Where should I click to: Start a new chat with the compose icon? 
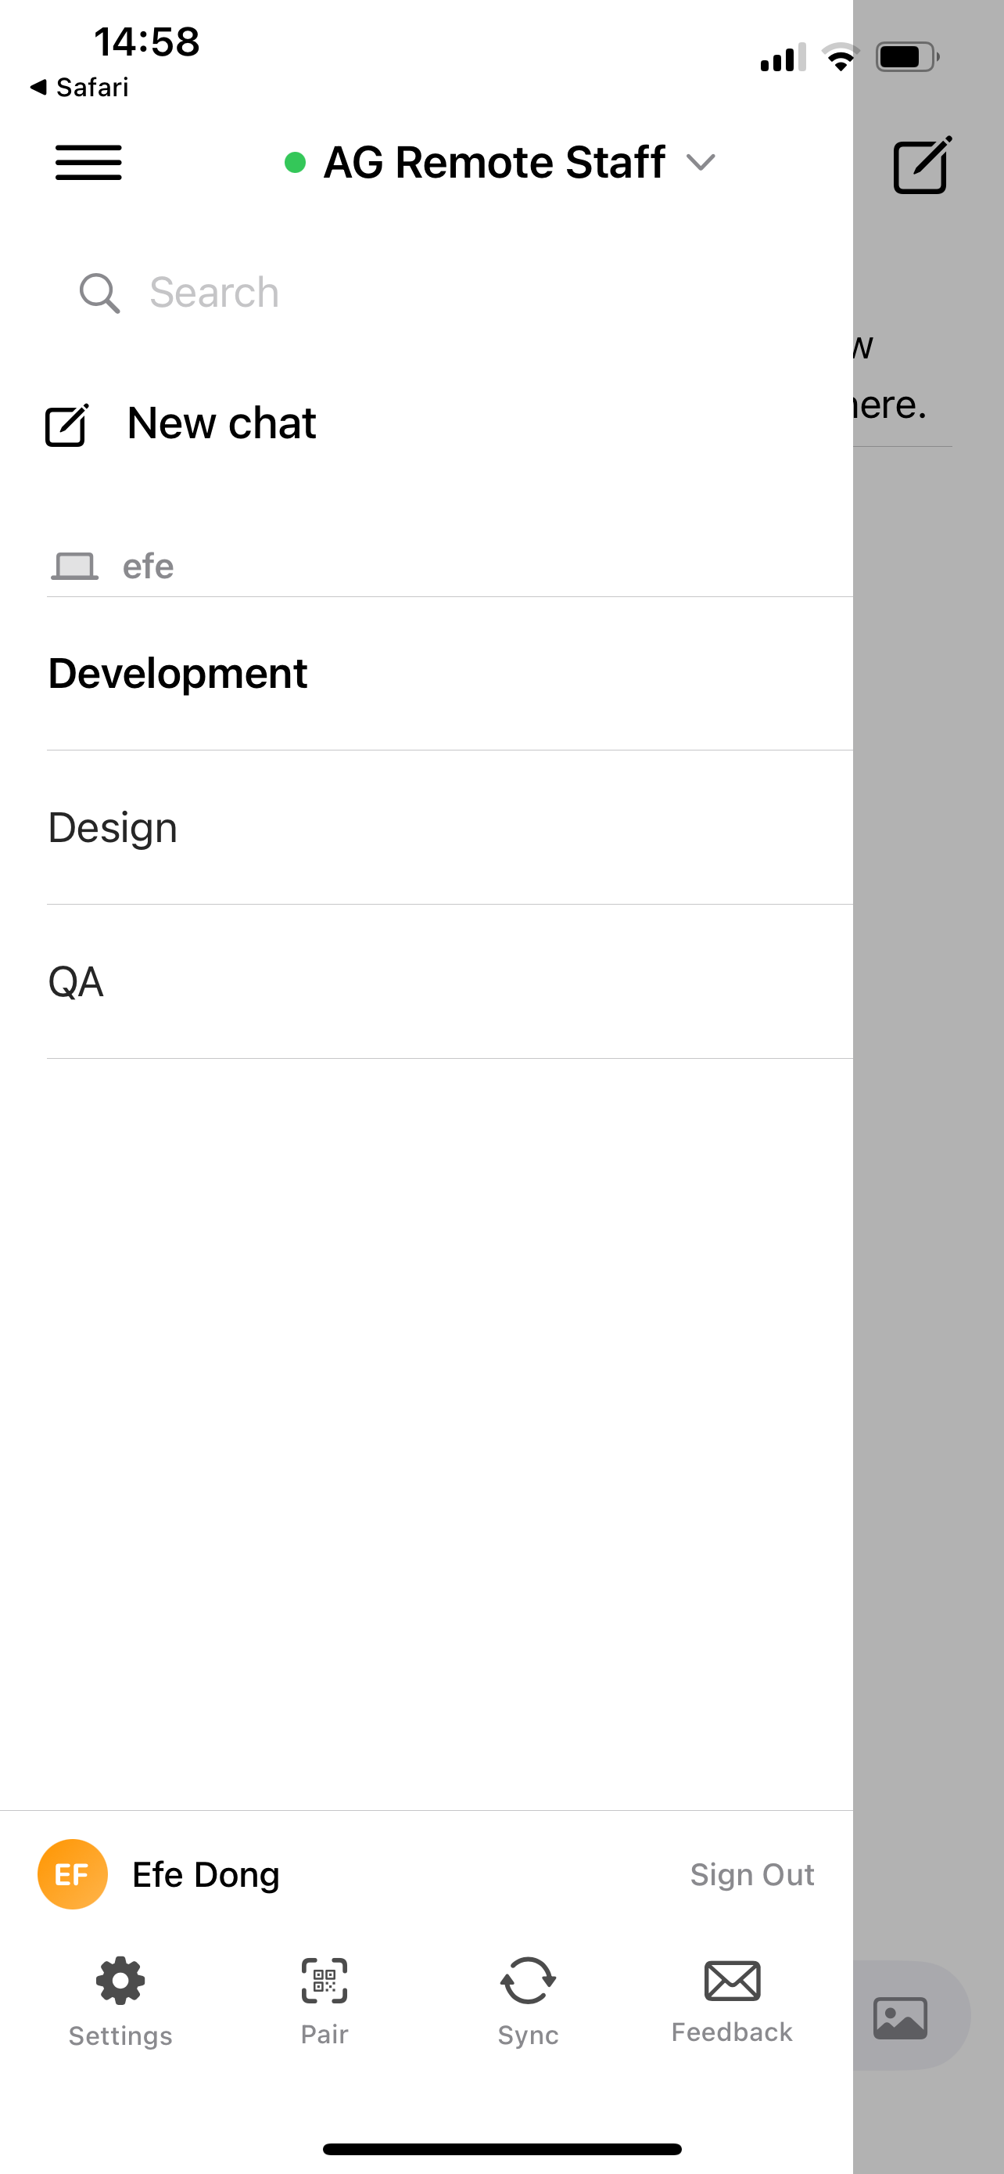click(x=920, y=165)
